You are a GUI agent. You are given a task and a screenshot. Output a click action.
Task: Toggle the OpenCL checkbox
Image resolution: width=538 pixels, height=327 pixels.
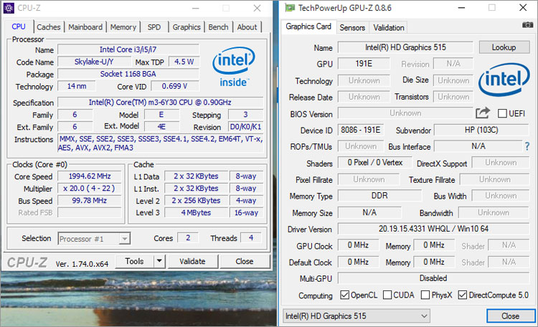click(344, 295)
